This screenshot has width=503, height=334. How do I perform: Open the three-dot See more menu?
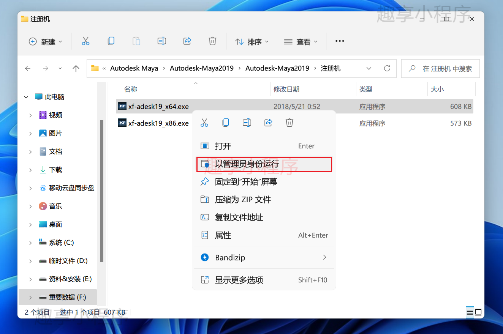340,41
